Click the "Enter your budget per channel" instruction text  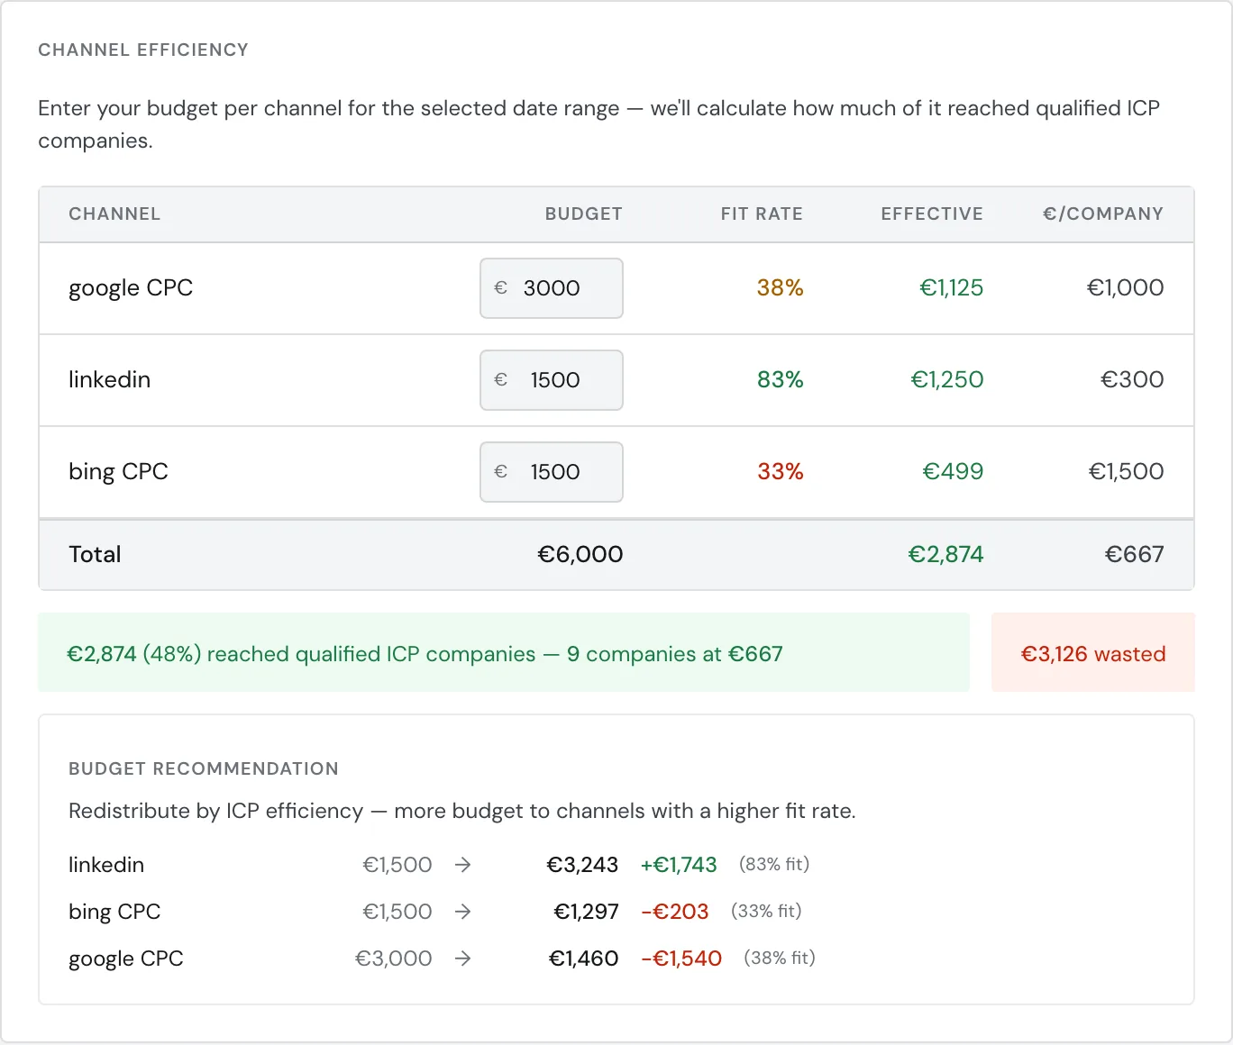coord(598,124)
